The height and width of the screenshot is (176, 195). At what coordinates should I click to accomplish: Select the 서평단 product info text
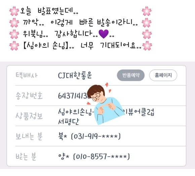tap(69, 122)
